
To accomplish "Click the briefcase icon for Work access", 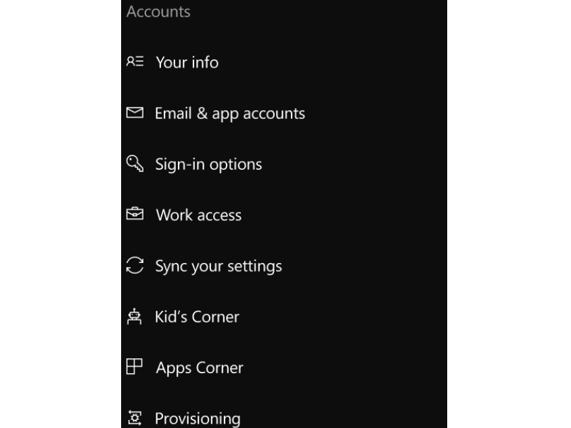I will (135, 214).
